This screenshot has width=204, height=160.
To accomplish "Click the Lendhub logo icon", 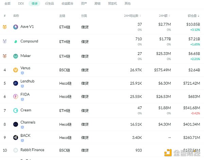I will coord(15,83).
